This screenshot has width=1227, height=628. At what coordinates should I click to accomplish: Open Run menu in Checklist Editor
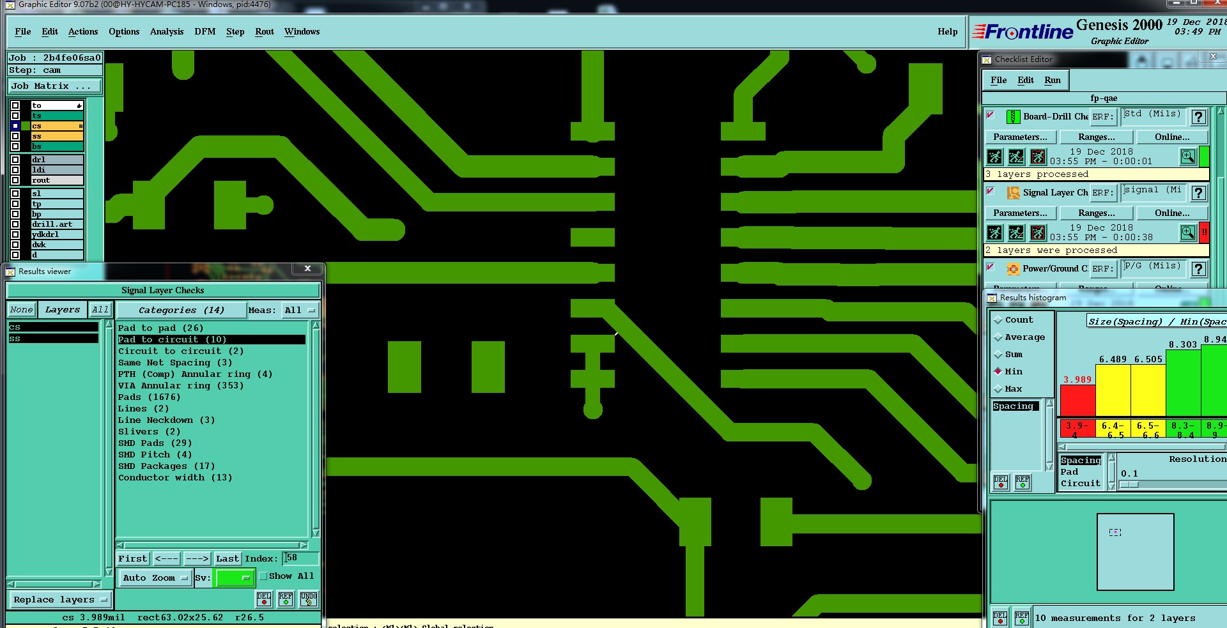coord(1053,80)
